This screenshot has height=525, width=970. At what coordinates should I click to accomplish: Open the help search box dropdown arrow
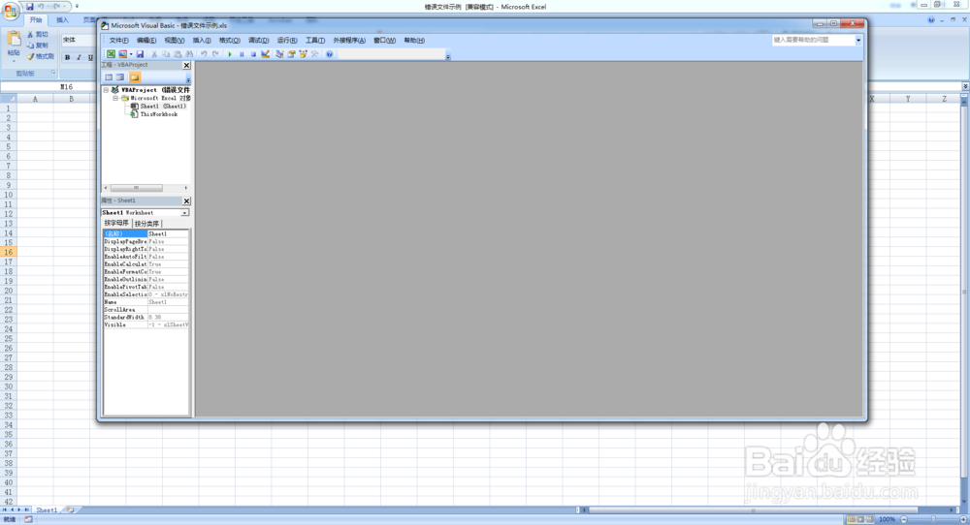[858, 40]
